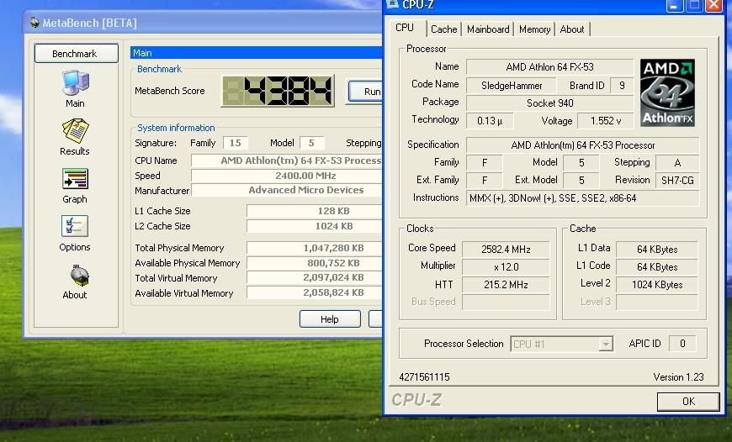Click the Code Name value SledgeHammer
This screenshot has width=732, height=442.
pos(512,86)
